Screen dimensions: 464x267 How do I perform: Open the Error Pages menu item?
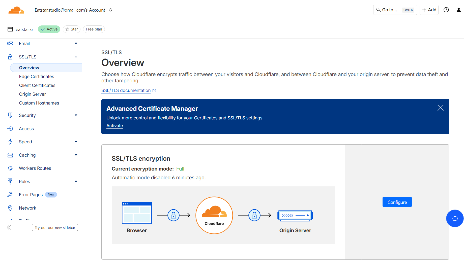(31, 195)
